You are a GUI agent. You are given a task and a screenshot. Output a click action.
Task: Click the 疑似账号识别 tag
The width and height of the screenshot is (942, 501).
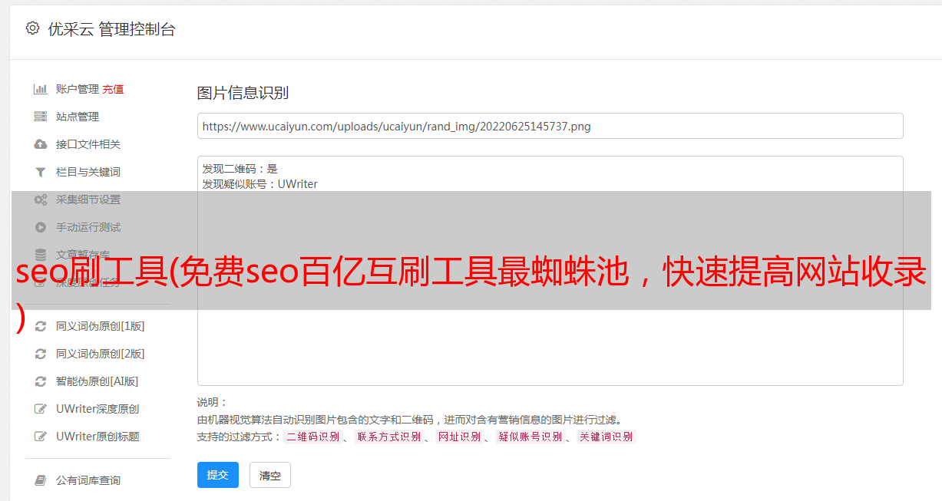pos(530,437)
